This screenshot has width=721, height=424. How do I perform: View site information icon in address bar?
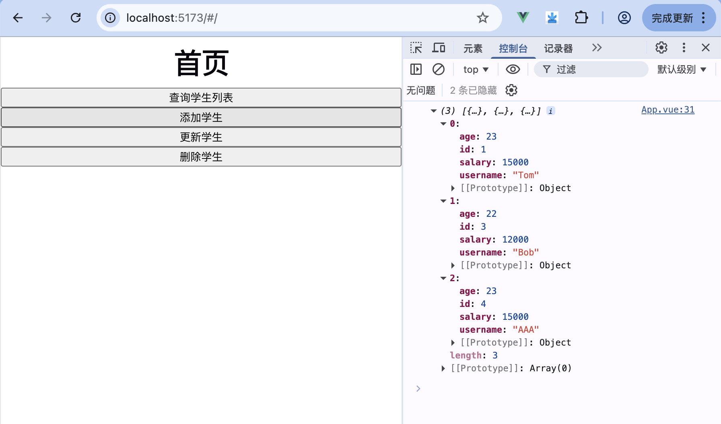pos(110,18)
